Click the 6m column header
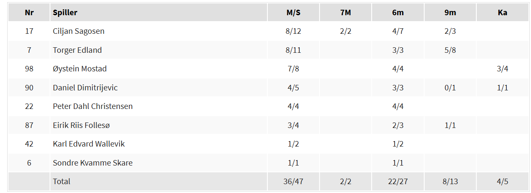Image resolution: width=531 pixels, height=193 pixels. pyautogui.click(x=398, y=12)
